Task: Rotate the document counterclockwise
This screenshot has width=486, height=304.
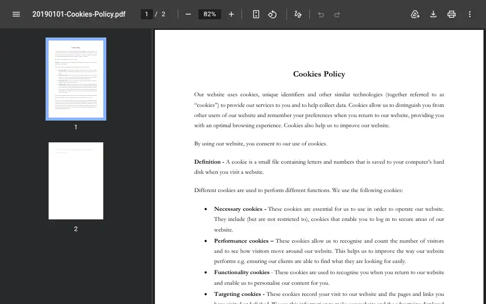Action: [x=272, y=14]
